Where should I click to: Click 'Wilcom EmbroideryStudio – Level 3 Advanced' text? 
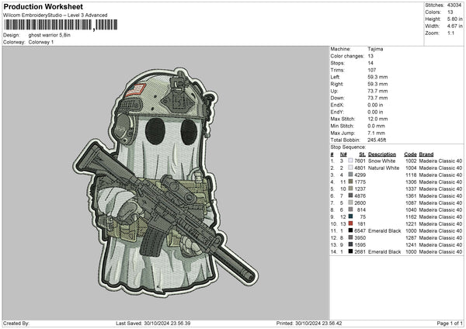(55, 16)
